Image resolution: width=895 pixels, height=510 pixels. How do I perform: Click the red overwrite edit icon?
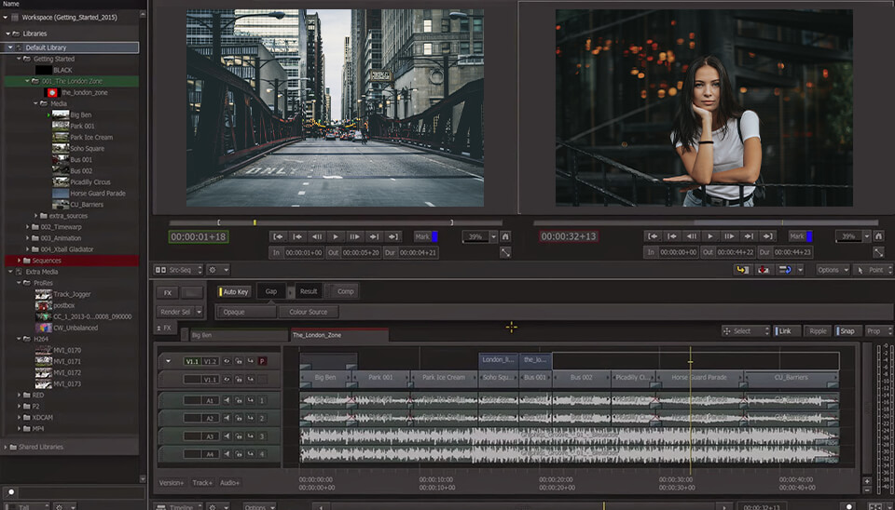(764, 270)
